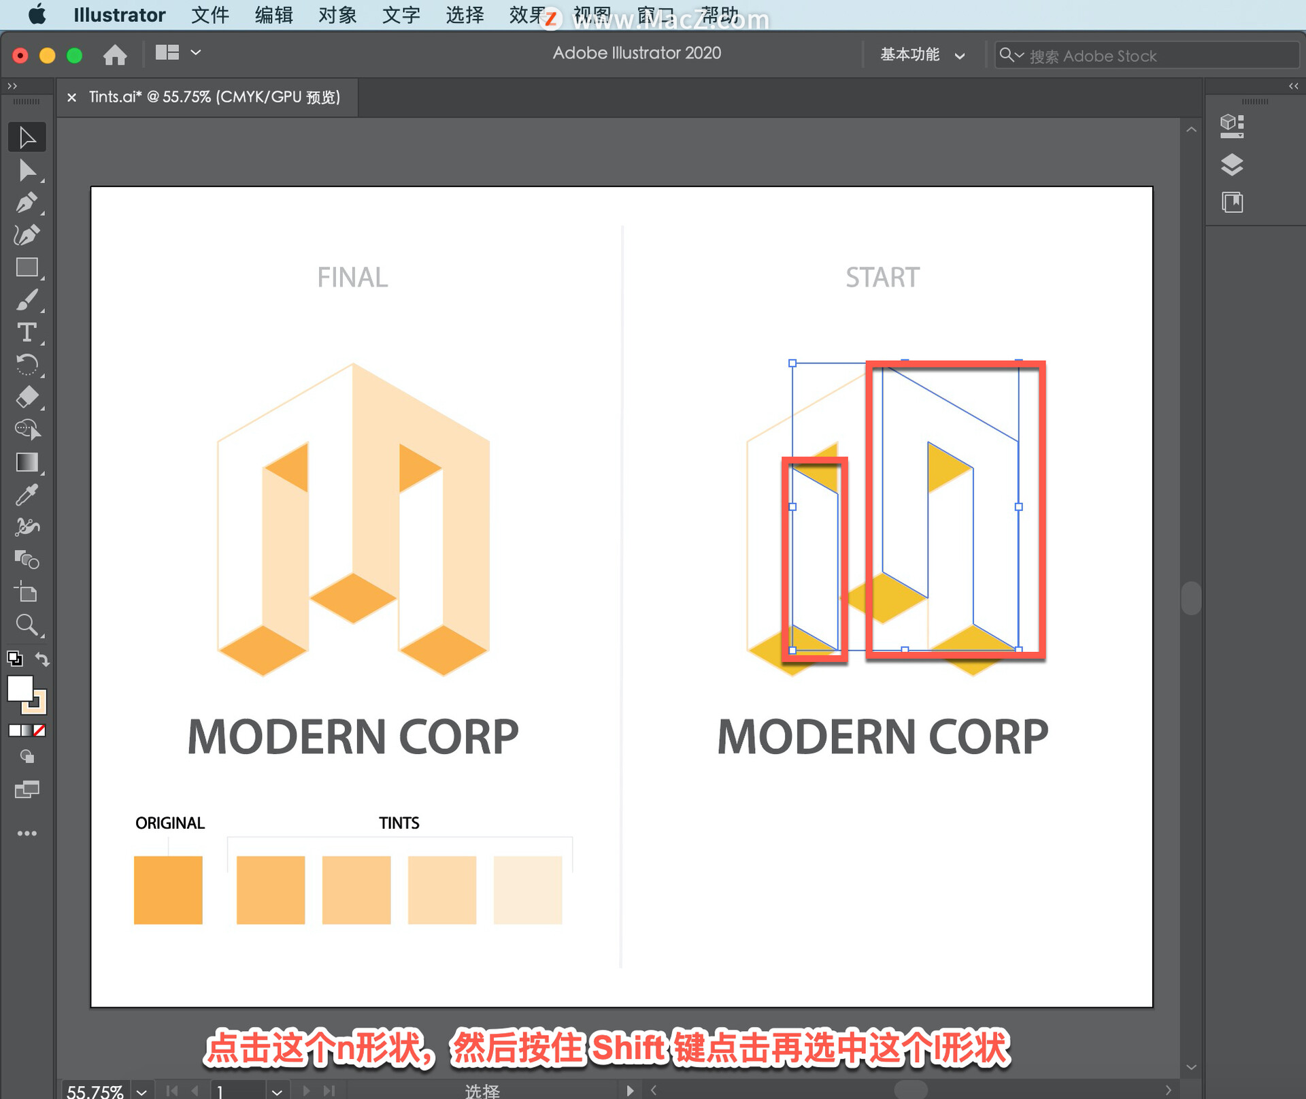Open the Libraries panel icon
The width and height of the screenshot is (1306, 1099).
[x=1232, y=202]
